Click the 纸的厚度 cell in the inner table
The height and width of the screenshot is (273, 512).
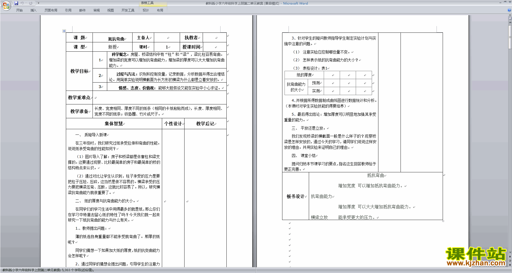coord(304,75)
